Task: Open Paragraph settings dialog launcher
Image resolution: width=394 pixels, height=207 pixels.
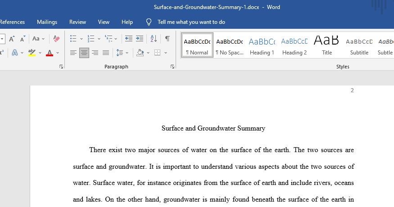Action: click(x=172, y=67)
